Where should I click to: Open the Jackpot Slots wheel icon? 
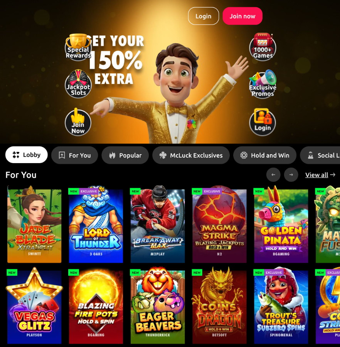pyautogui.click(x=78, y=84)
